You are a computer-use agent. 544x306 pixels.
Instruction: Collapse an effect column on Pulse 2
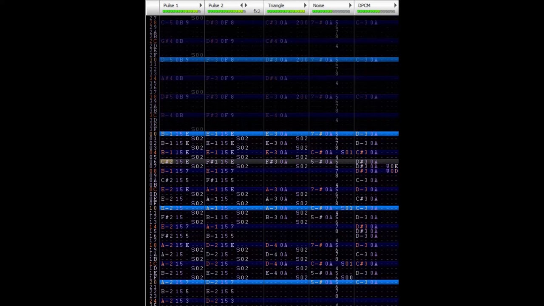tap(241, 6)
